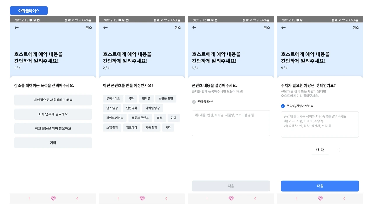The width and height of the screenshot is (373, 210).
Task: Choose the 인터뷰 content chip
Action: (146, 99)
